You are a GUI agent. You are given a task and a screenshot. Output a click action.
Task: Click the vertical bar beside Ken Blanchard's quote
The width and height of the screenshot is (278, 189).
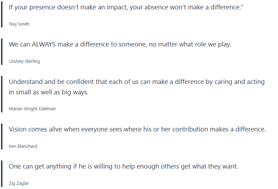[x=2, y=136]
